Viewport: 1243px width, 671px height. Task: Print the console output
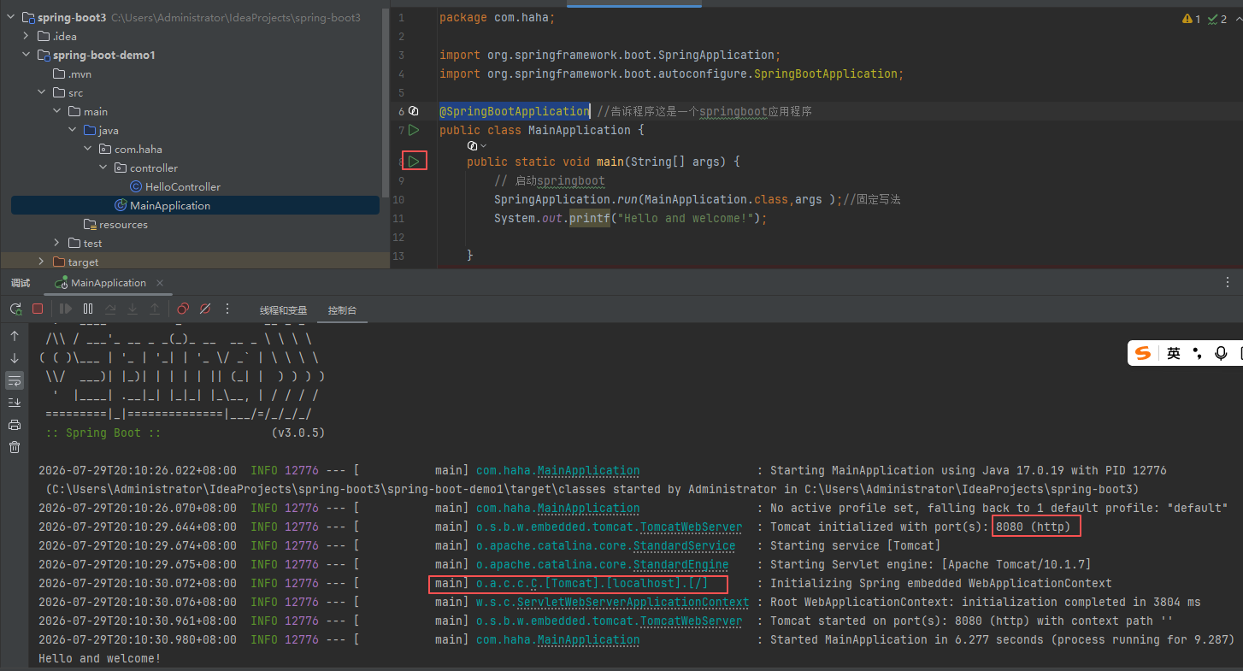click(15, 425)
